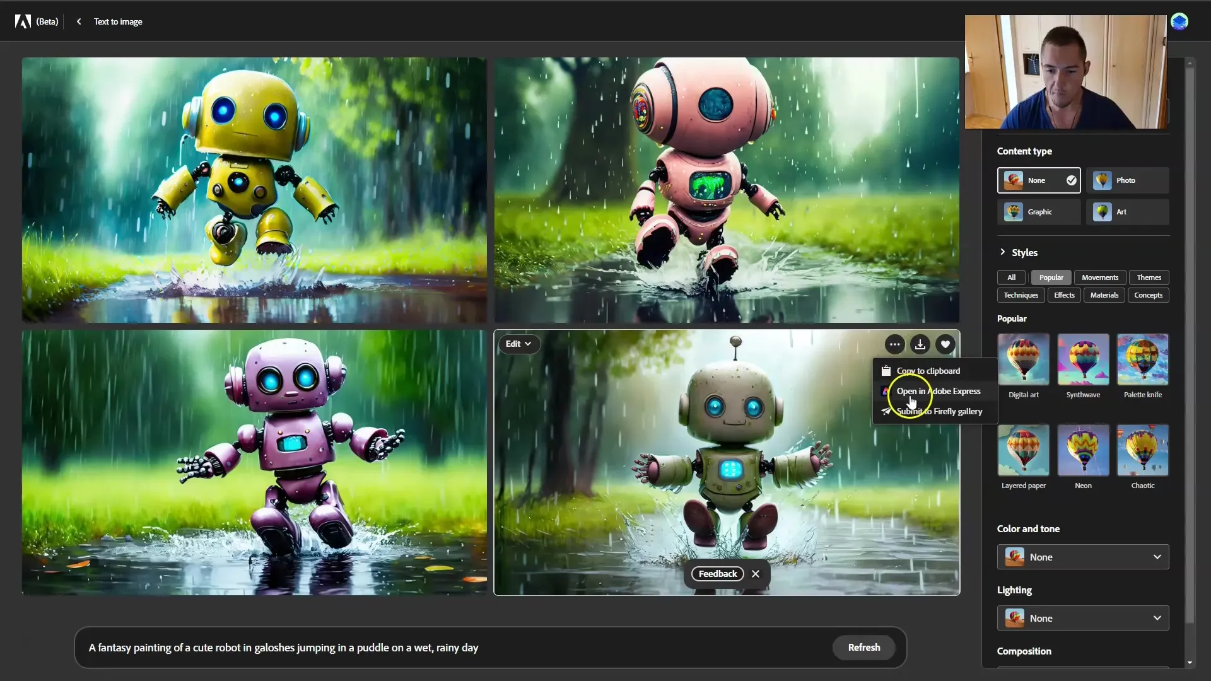Viewport: 1211px width, 681px height.
Task: Select the yellow robot thumbnail image
Action: [254, 189]
